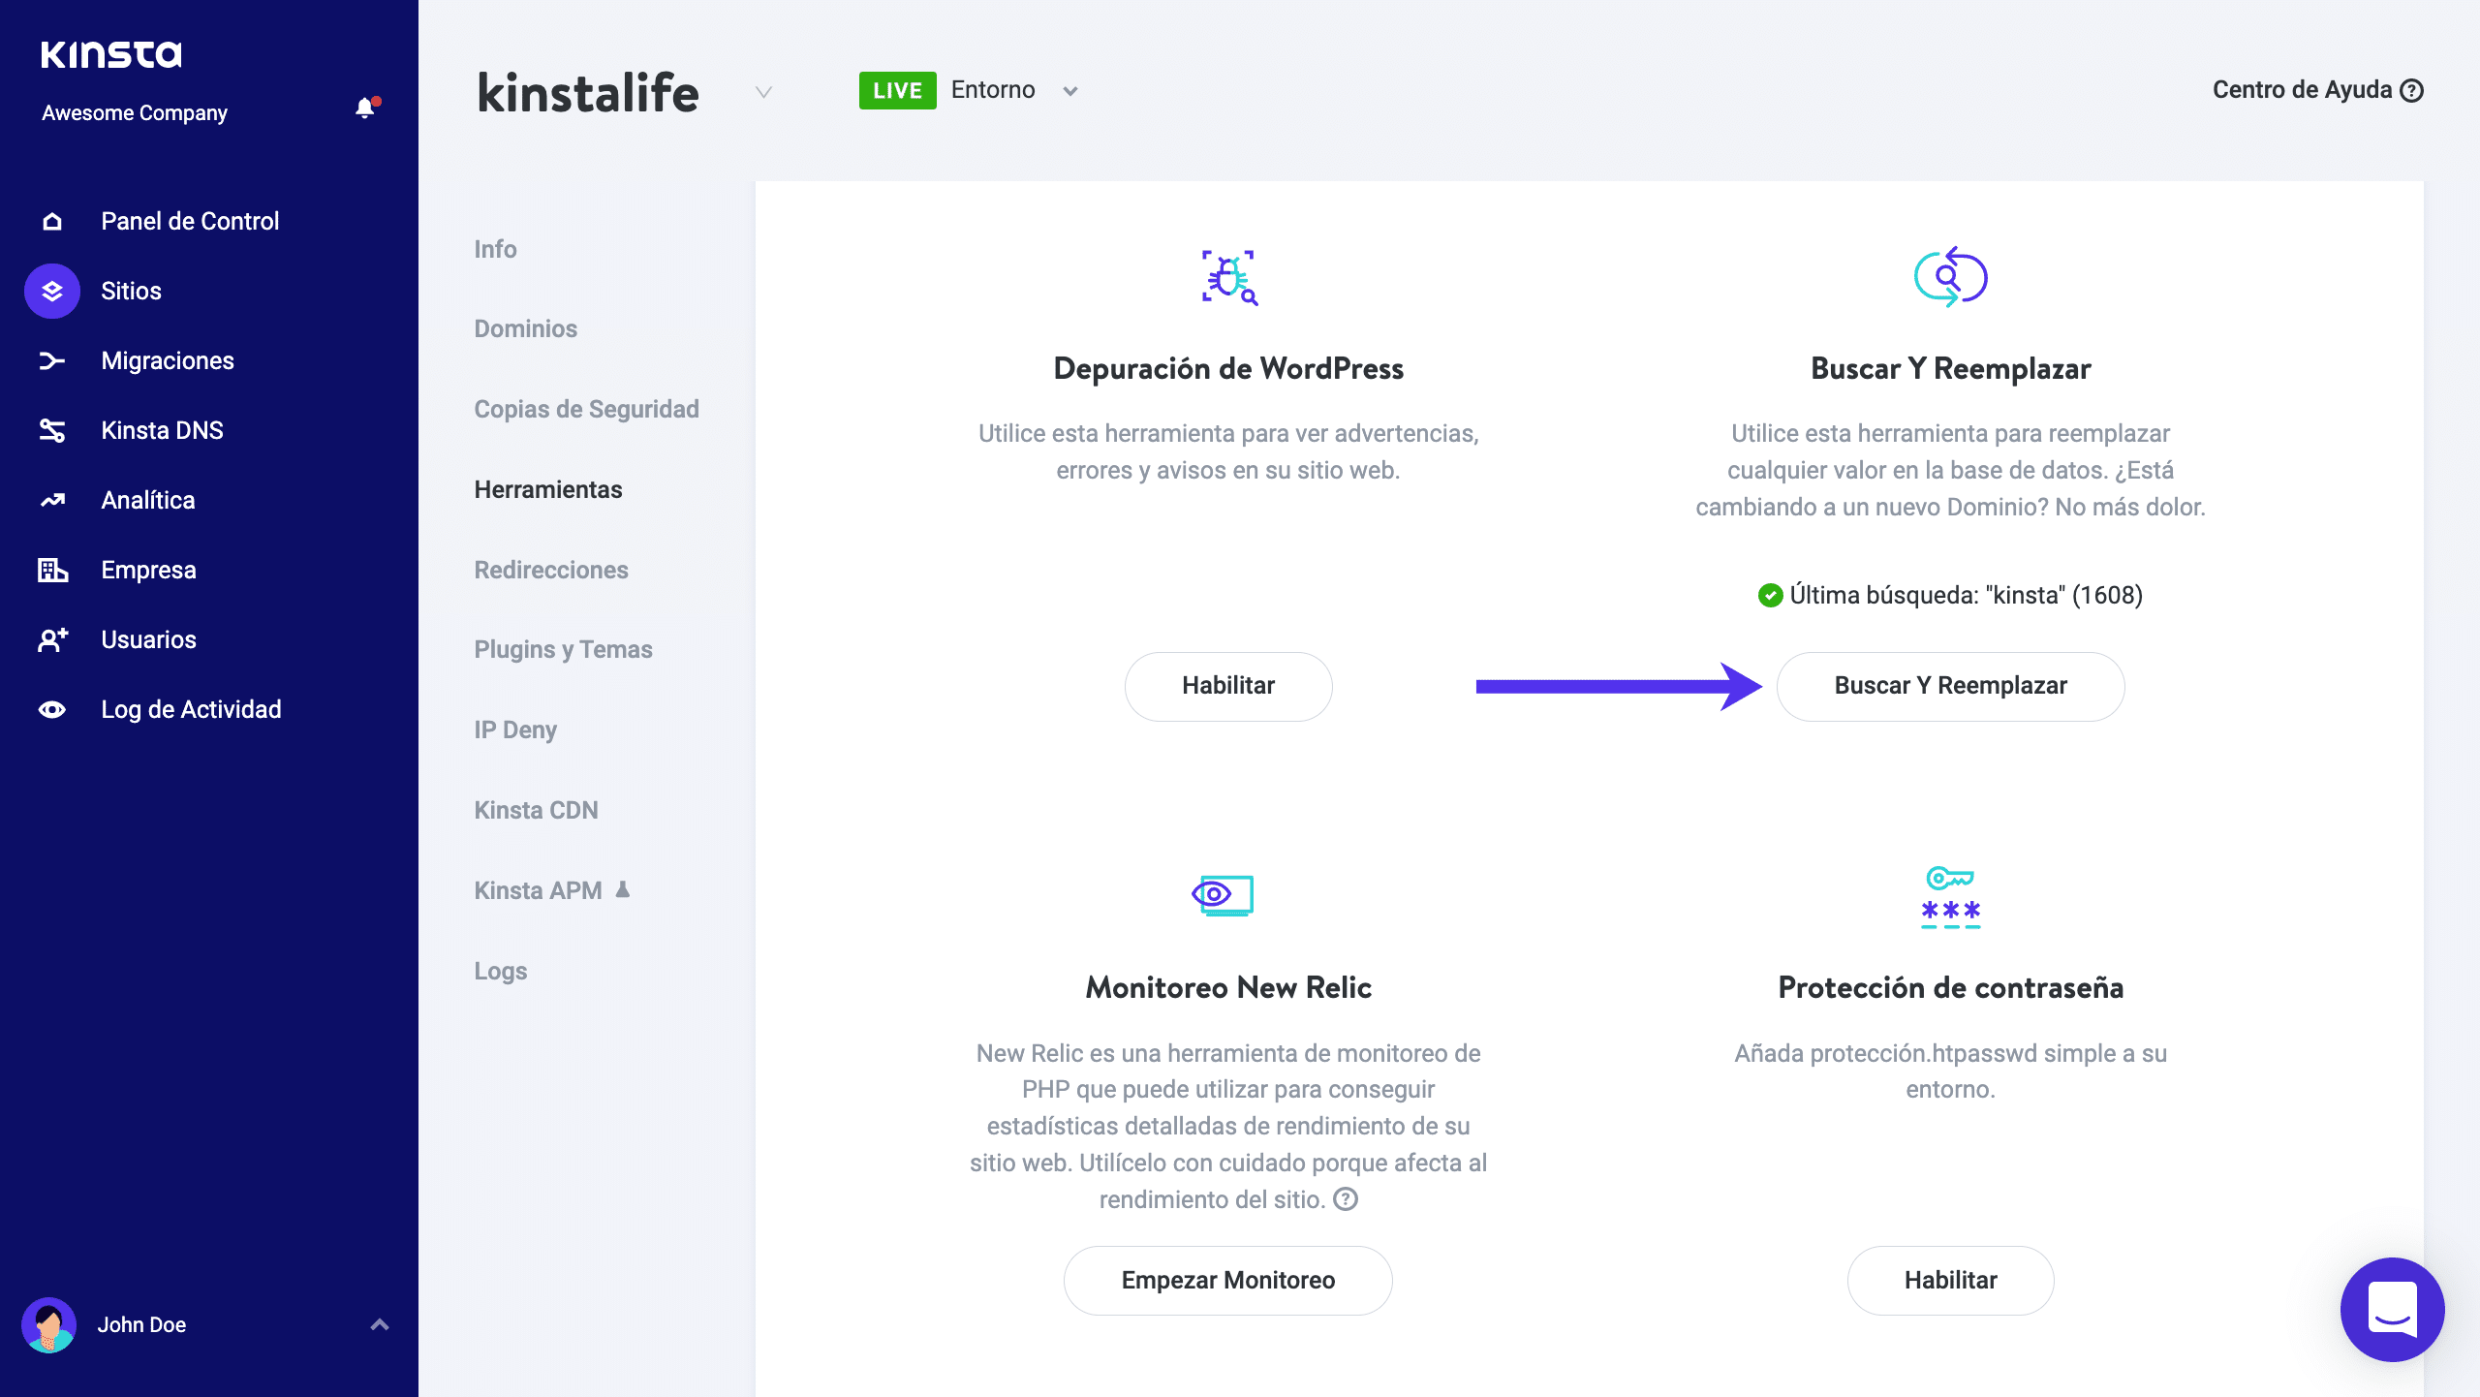
Task: Click the Migraciones arrow icon
Action: point(52,360)
